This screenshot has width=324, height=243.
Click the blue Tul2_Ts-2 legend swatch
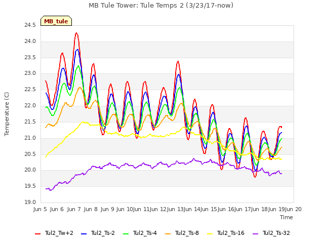tap(84, 234)
